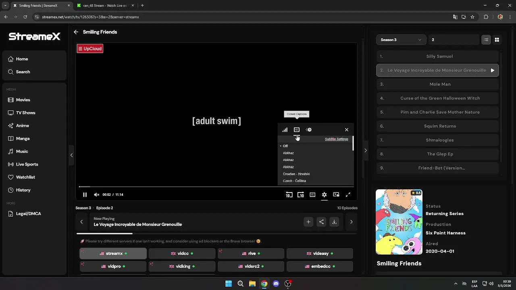
Task: Enable picture-in-picture mode
Action: point(336,195)
